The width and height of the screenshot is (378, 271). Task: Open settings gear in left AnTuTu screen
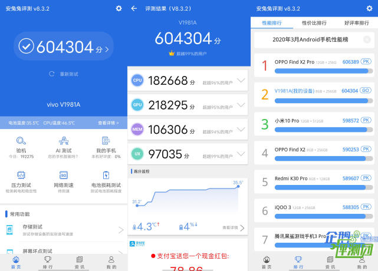tap(119, 8)
